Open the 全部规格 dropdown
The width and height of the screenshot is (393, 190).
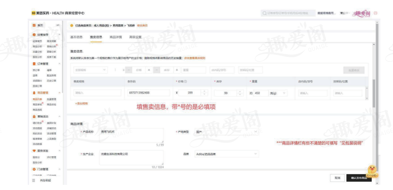pos(90,70)
